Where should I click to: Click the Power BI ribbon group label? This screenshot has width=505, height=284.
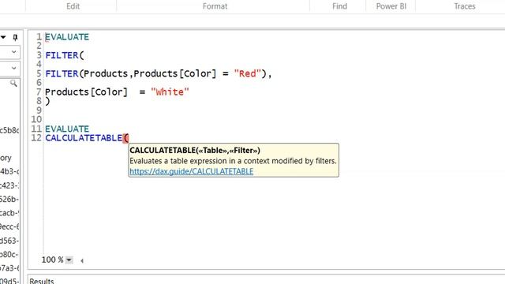[391, 6]
